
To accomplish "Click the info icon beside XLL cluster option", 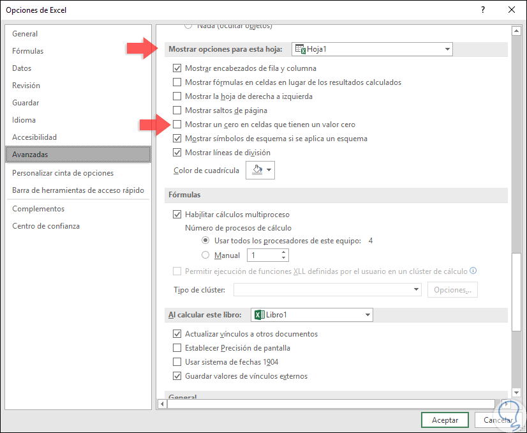I will (473, 271).
